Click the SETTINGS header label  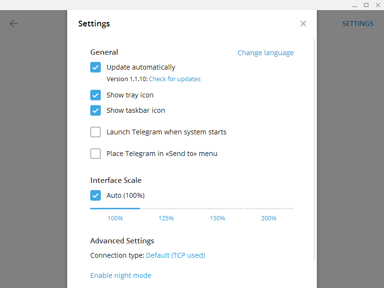358,24
